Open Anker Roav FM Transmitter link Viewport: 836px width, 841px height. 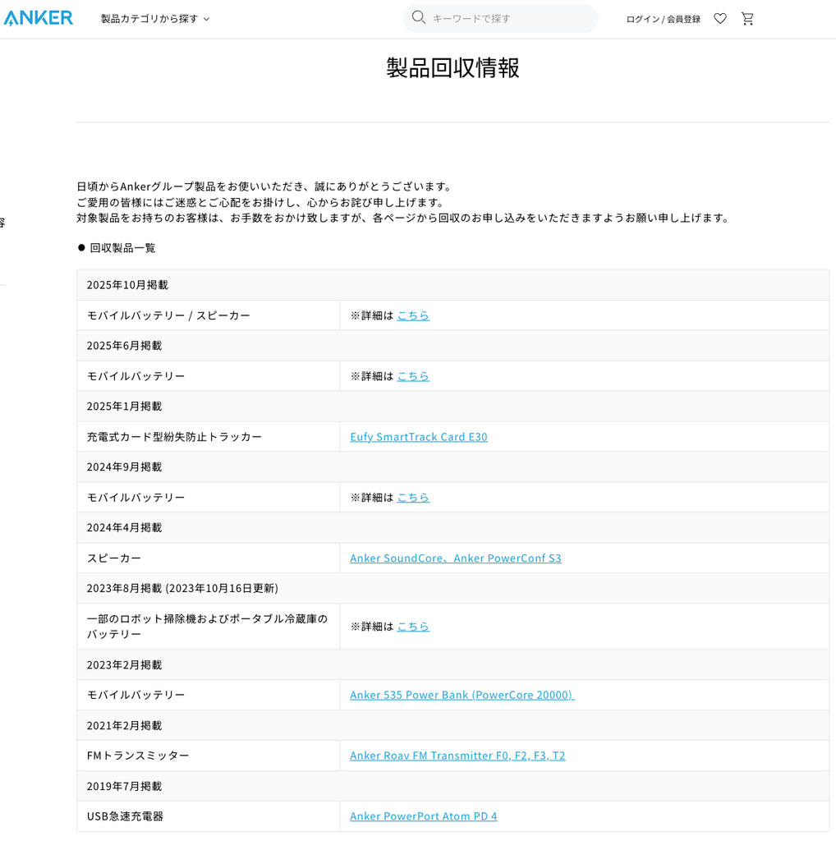click(457, 756)
